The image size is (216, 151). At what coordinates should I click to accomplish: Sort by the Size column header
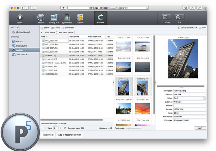click(109, 37)
